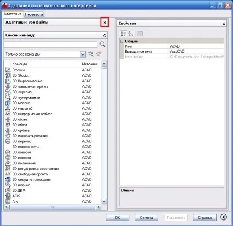Sort properties alphabetically
This screenshot has width=233, height=226.
[x=131, y=34]
